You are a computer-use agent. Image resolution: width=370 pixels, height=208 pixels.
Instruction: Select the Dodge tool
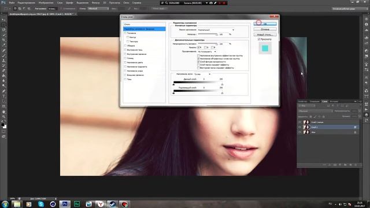(3, 86)
